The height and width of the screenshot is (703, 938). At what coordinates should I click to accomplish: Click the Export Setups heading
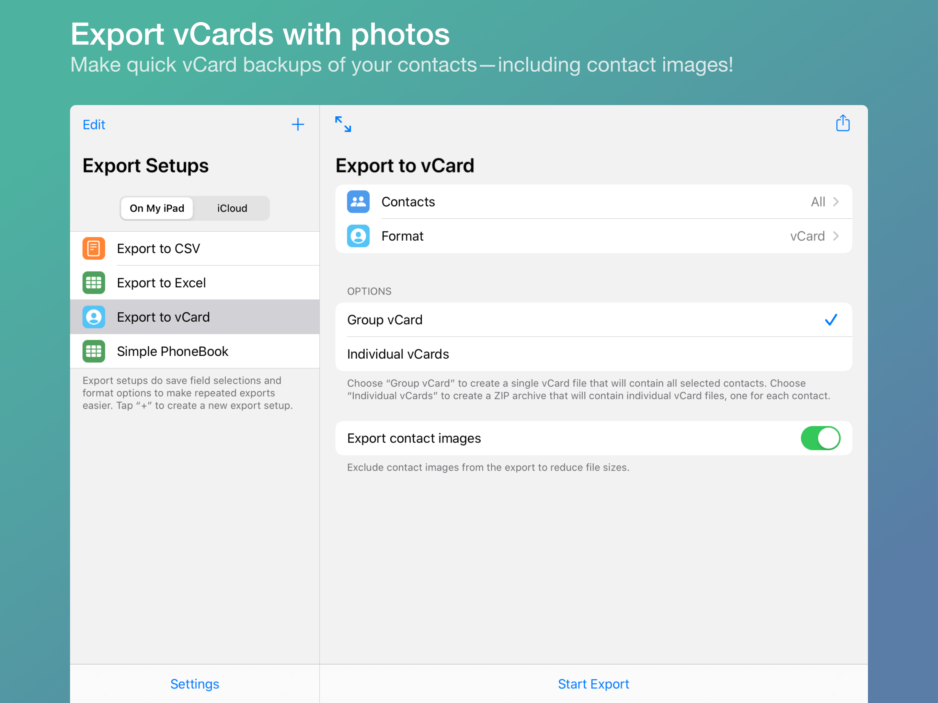click(146, 165)
